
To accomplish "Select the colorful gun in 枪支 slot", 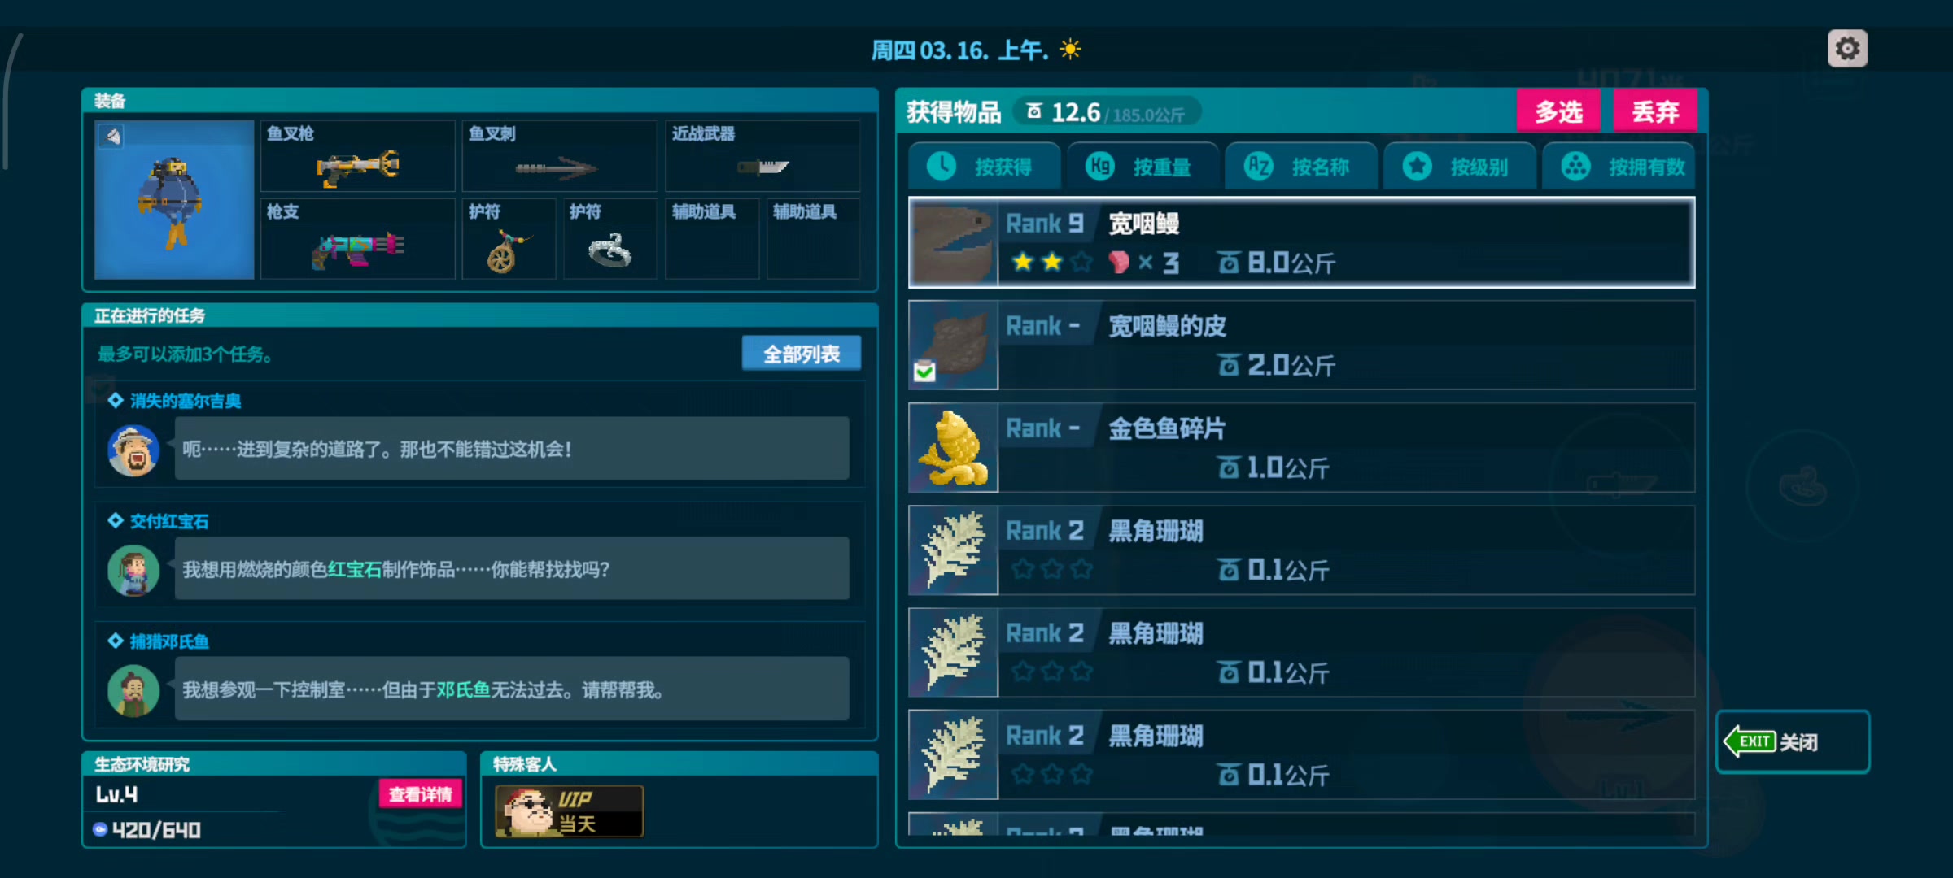I will 357,239.
